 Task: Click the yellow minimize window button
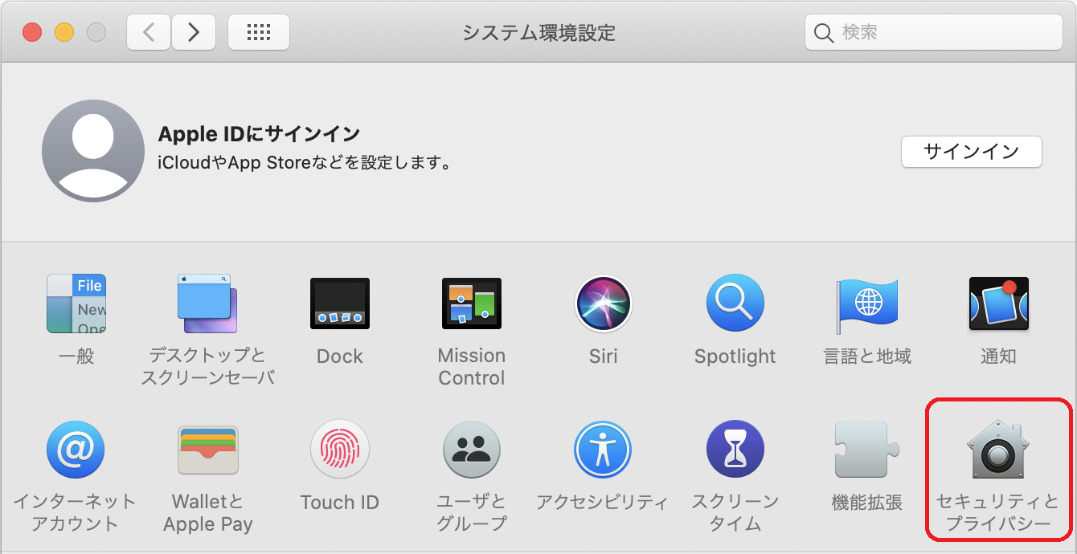point(63,32)
